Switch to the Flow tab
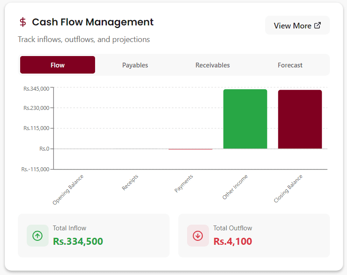This screenshot has height=275, width=347. click(x=57, y=65)
